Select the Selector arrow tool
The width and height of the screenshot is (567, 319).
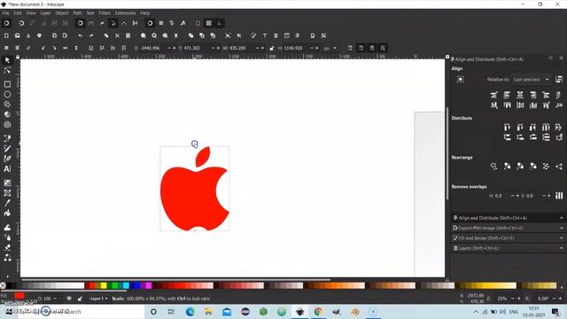pyautogui.click(x=7, y=60)
